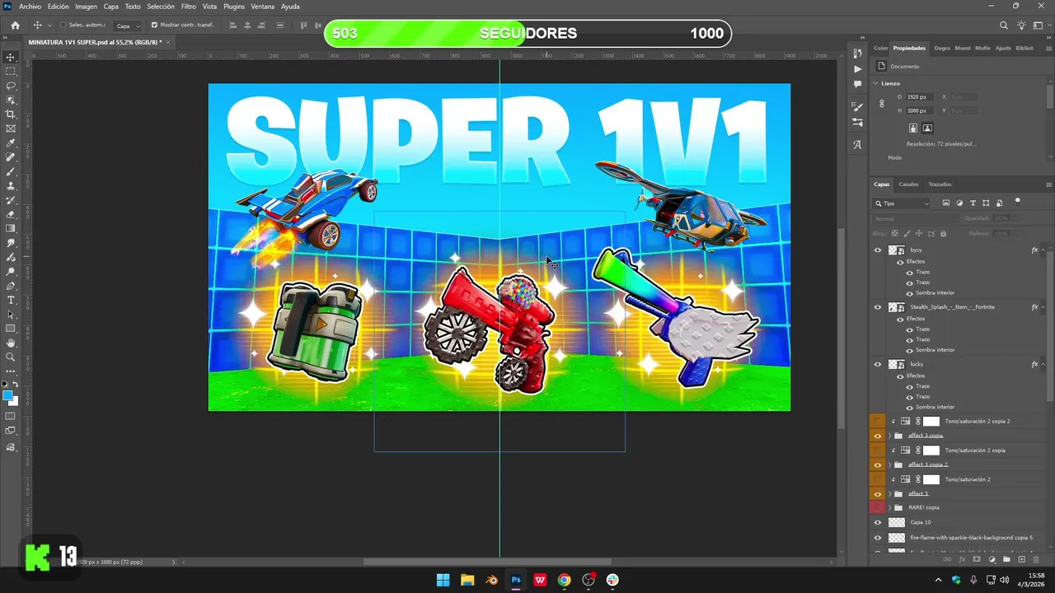Select the Pen tool
Screen dimensions: 1055x593
11,286
